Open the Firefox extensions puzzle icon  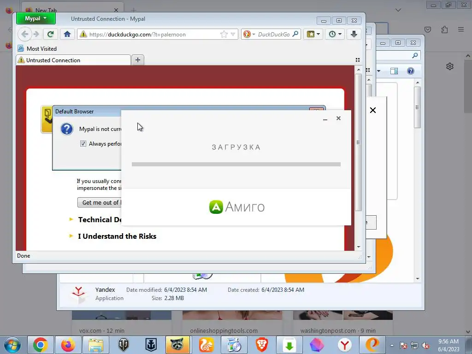(x=444, y=29)
